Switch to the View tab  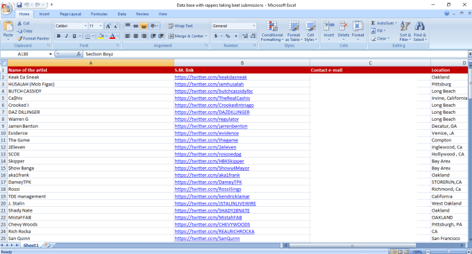[162, 14]
